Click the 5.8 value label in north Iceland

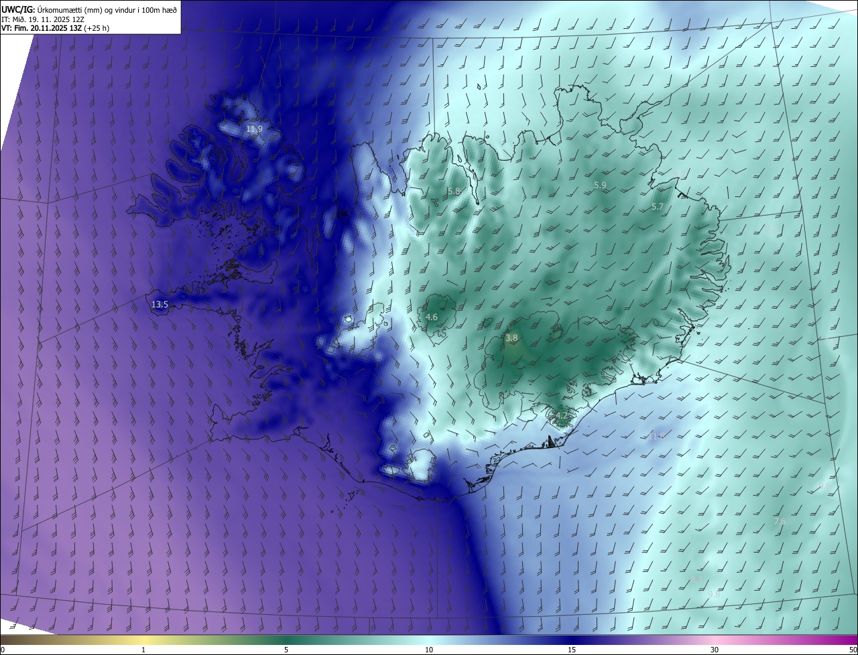[x=454, y=192]
